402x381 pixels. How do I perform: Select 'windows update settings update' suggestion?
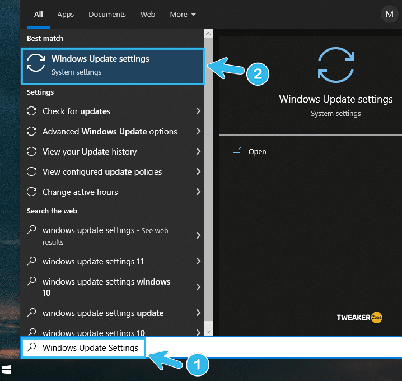pyautogui.click(x=113, y=313)
